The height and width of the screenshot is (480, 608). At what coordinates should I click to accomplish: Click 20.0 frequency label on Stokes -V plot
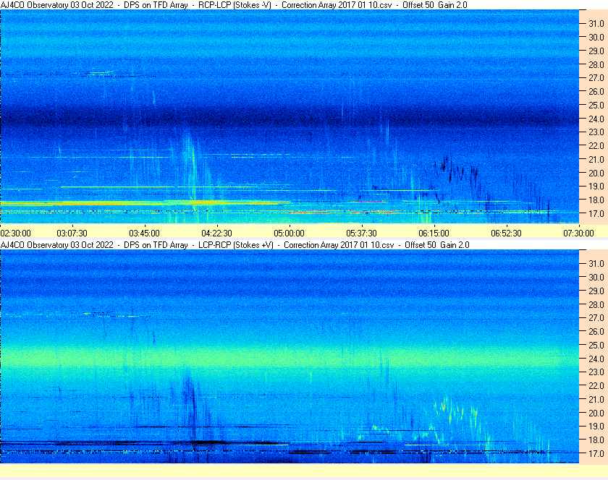(596, 173)
